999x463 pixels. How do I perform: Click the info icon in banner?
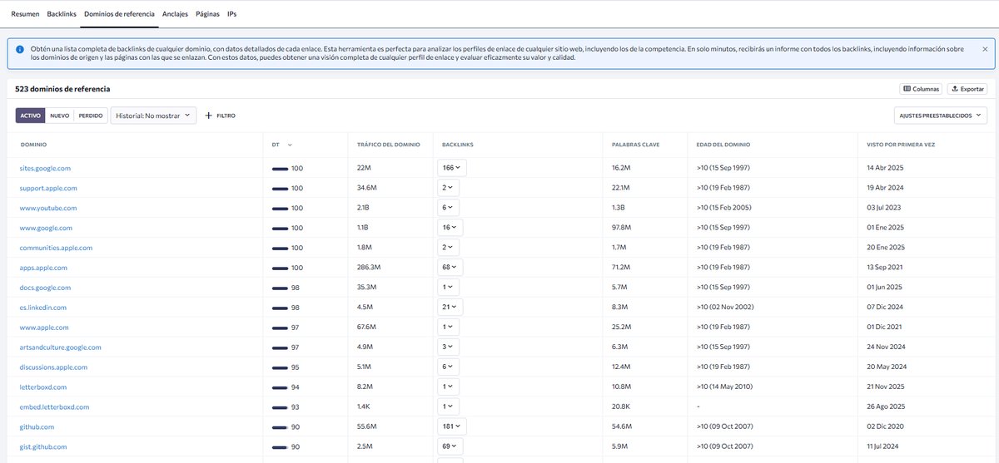[x=19, y=50]
